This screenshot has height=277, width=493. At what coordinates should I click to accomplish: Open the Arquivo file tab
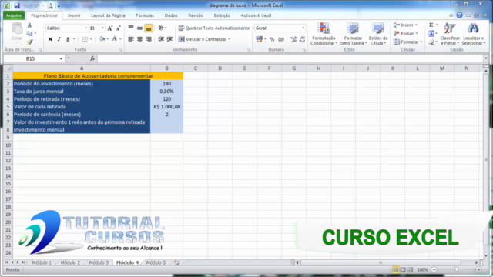click(14, 15)
